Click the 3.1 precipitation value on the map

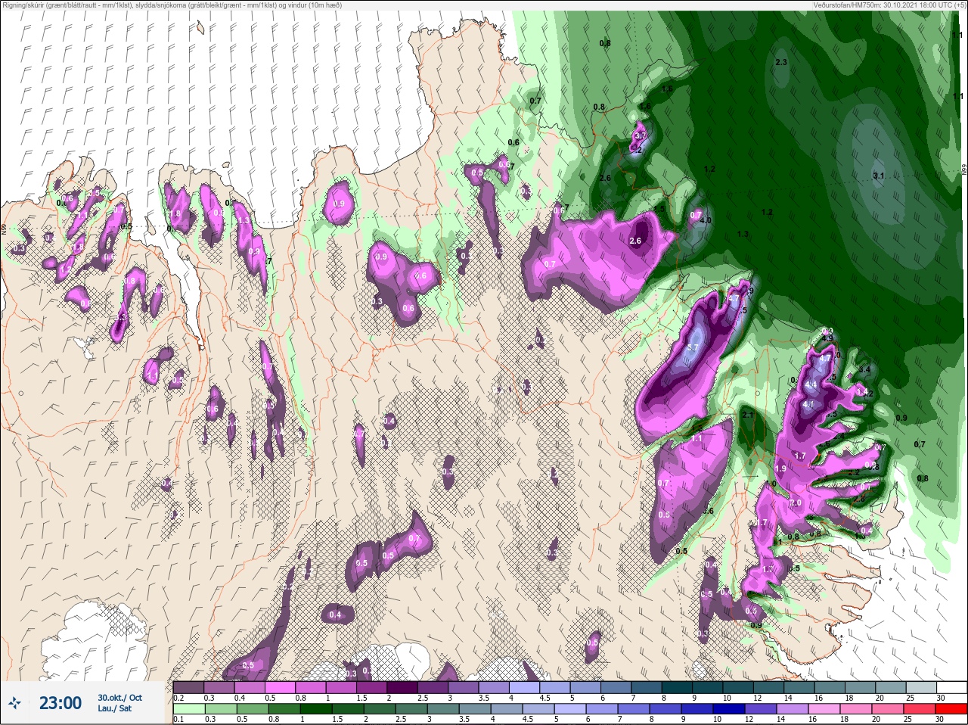(x=878, y=176)
